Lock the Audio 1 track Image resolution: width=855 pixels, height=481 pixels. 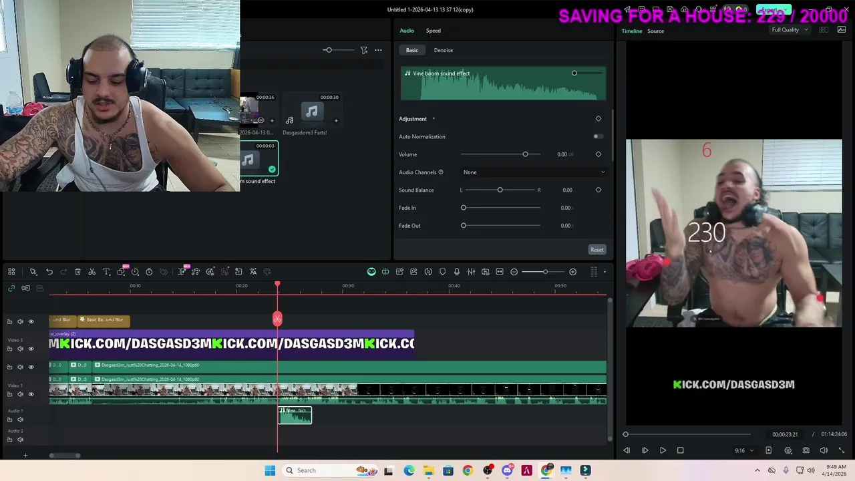(9, 420)
